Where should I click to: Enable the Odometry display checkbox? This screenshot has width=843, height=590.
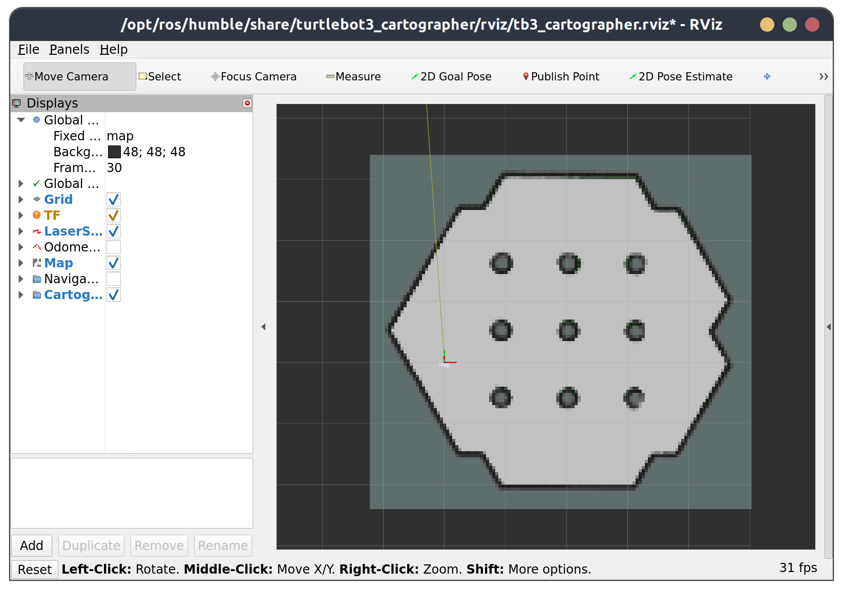point(114,247)
